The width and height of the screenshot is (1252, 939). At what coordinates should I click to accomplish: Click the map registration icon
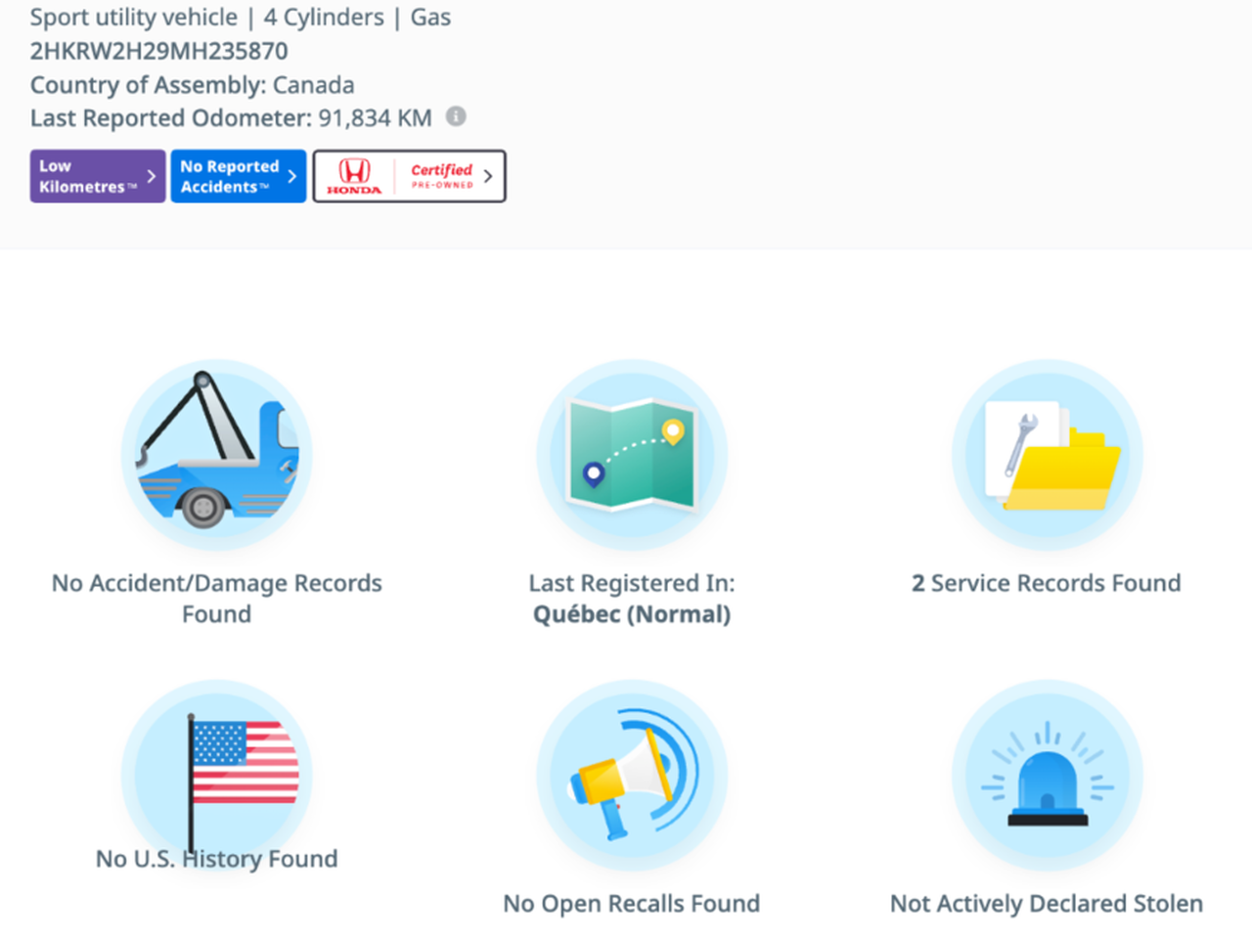click(632, 454)
